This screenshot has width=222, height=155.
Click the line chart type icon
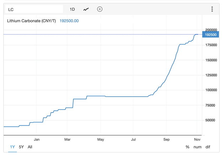[86, 9]
